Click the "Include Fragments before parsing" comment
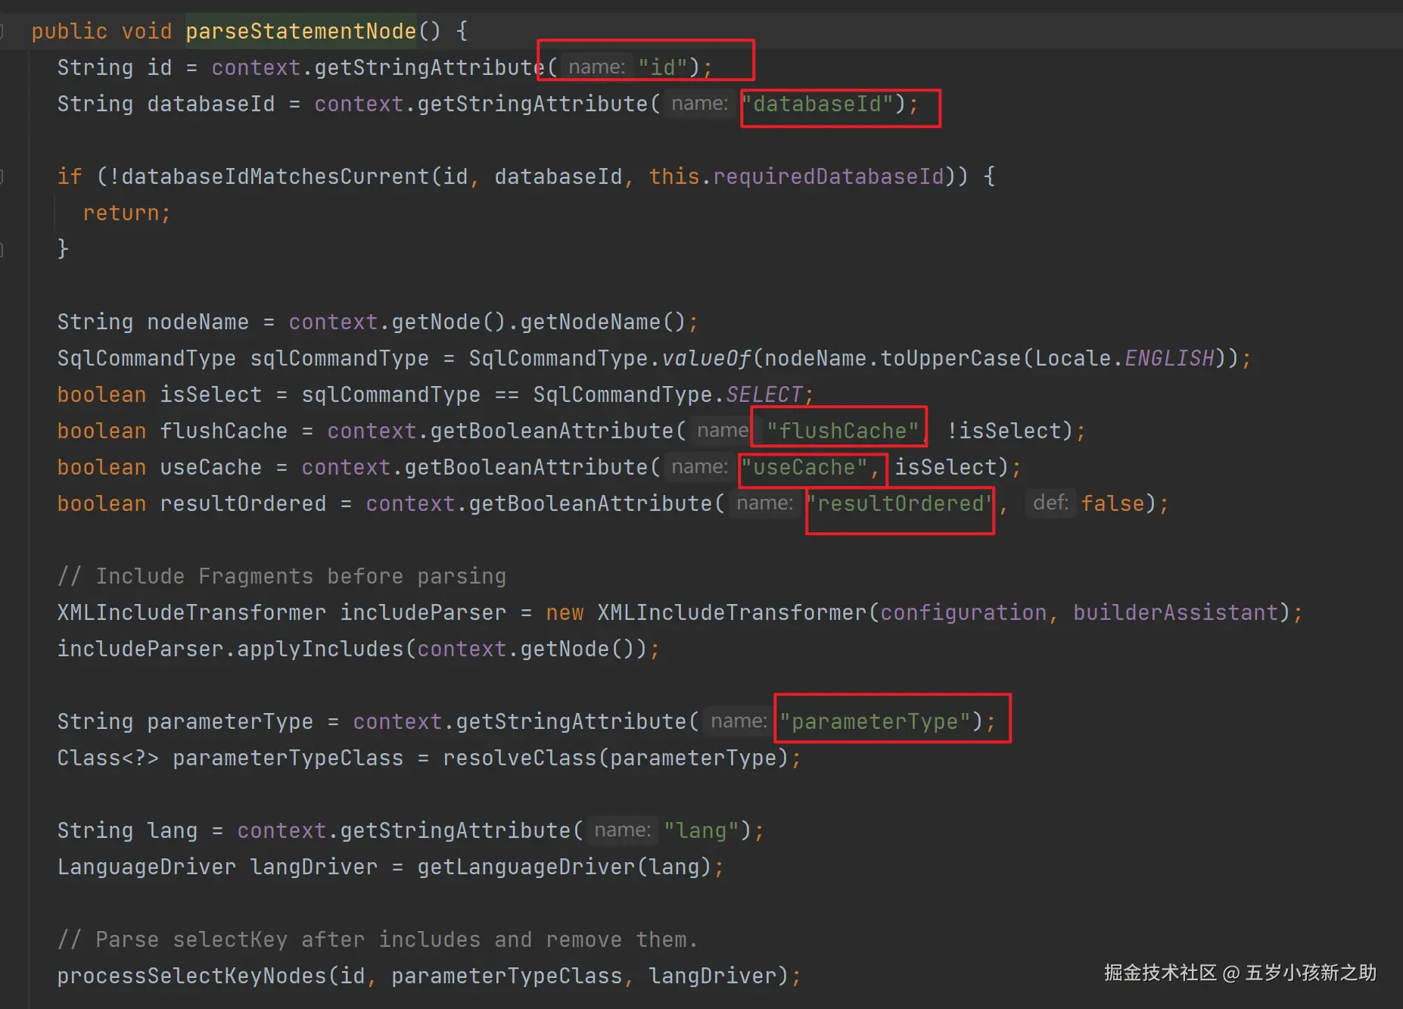 point(282,576)
